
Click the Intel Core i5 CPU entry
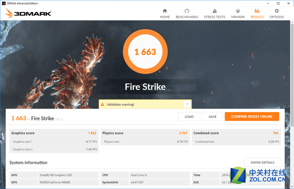coord(139,175)
